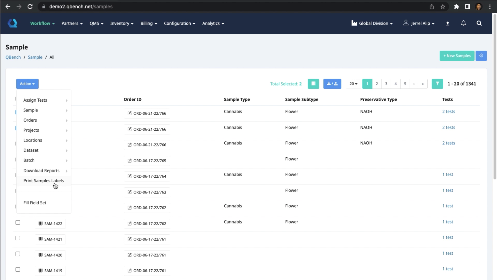Expand the Dataset submenu
The width and height of the screenshot is (497, 280).
tap(44, 150)
